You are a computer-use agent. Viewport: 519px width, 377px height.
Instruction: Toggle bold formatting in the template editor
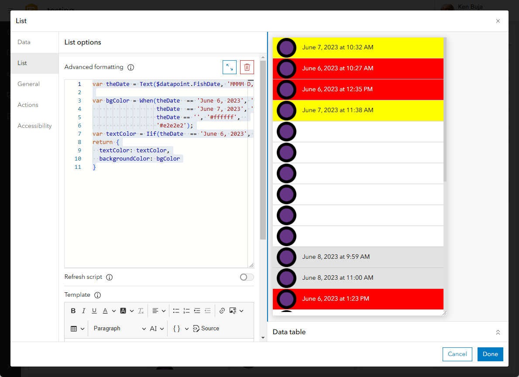[73, 310]
